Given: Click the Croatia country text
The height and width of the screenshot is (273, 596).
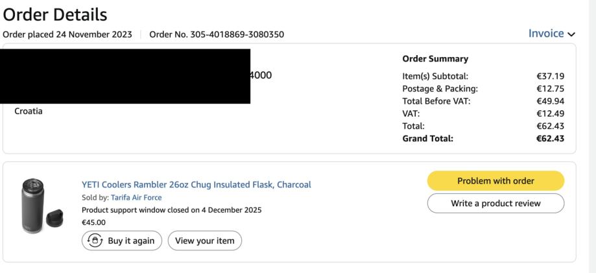Looking at the screenshot, I should click(29, 111).
